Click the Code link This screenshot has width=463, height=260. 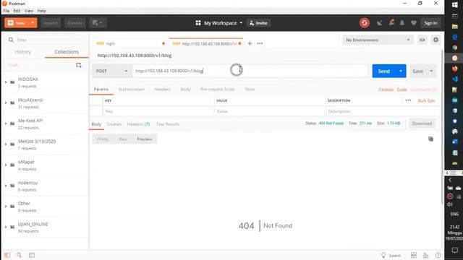(x=402, y=90)
